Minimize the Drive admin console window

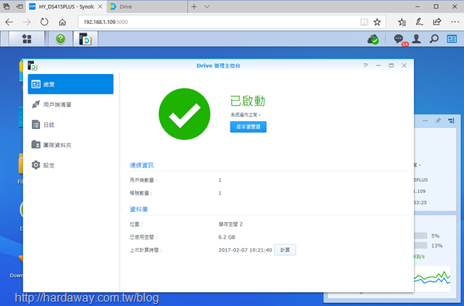(x=378, y=65)
